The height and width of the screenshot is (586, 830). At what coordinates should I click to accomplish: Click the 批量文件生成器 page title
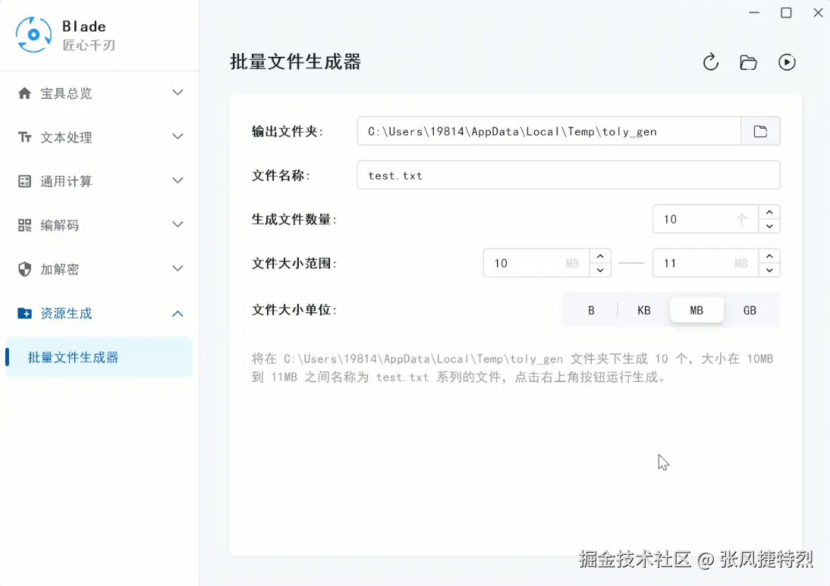click(295, 62)
